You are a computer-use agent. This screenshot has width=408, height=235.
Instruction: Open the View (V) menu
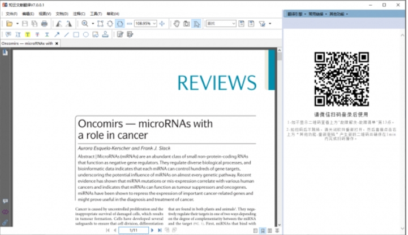[x=45, y=14]
